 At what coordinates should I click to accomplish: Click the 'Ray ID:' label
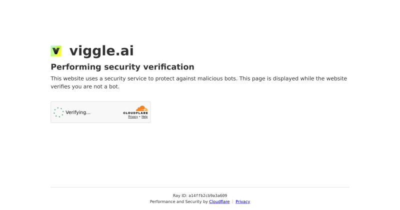click(180, 195)
